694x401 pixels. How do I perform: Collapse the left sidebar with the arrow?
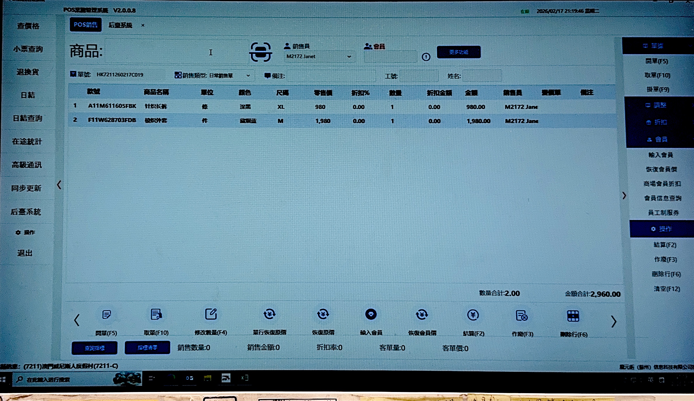(x=59, y=185)
